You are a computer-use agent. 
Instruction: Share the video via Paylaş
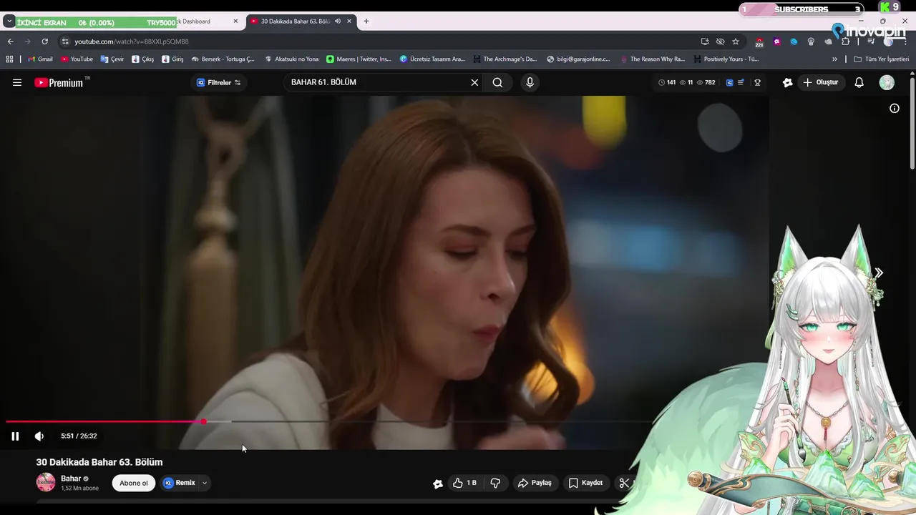coord(535,483)
